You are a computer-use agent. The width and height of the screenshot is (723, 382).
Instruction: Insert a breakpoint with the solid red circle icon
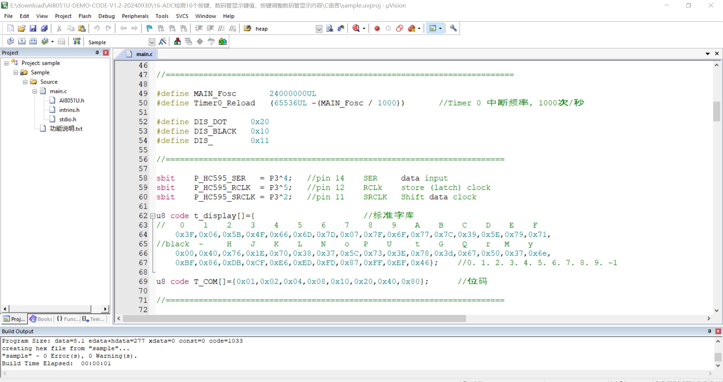point(377,28)
